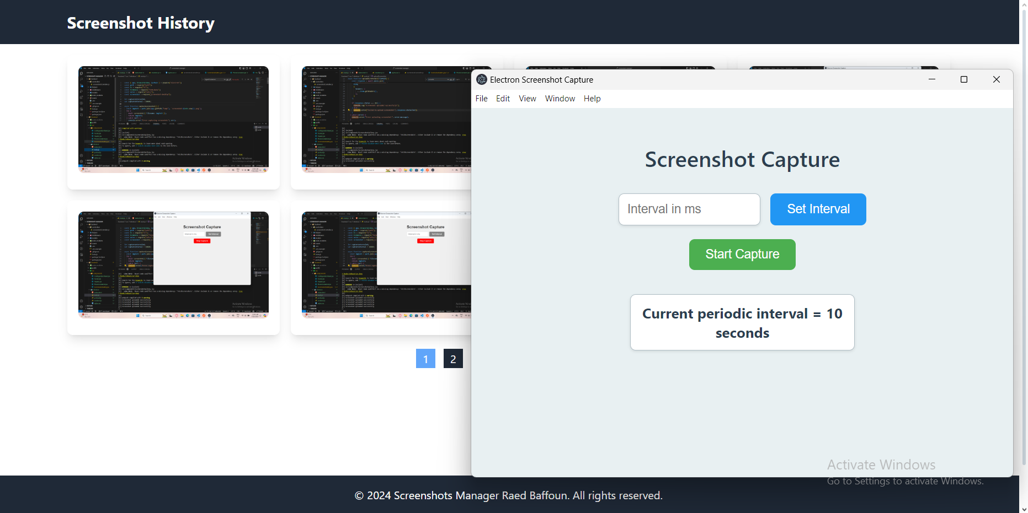Open the Window menu

(560, 99)
